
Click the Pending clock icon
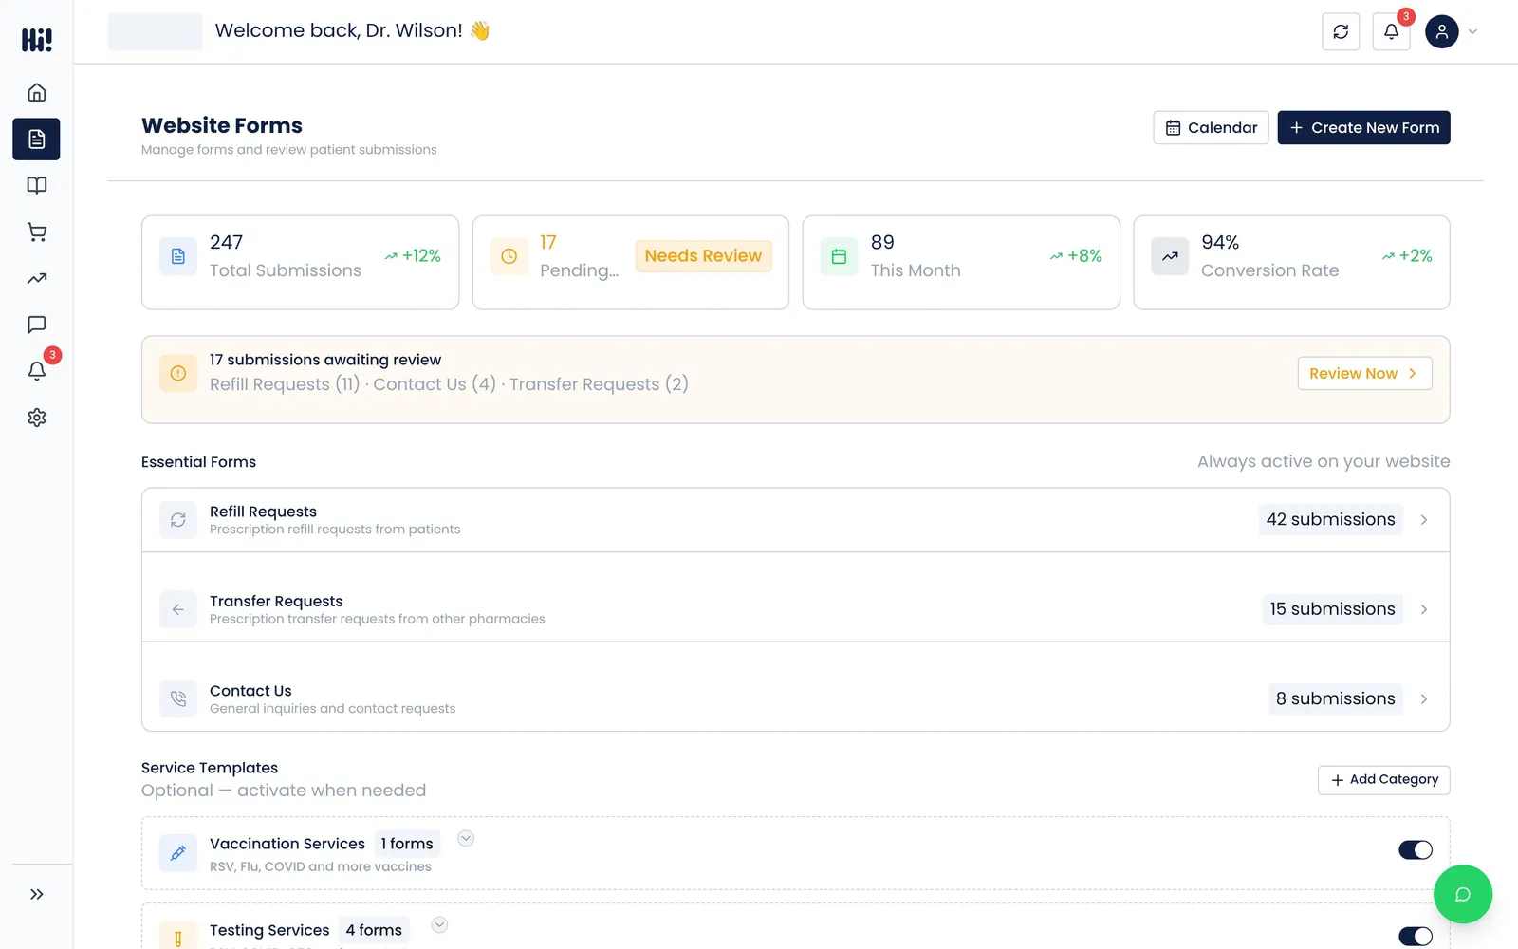(x=509, y=256)
